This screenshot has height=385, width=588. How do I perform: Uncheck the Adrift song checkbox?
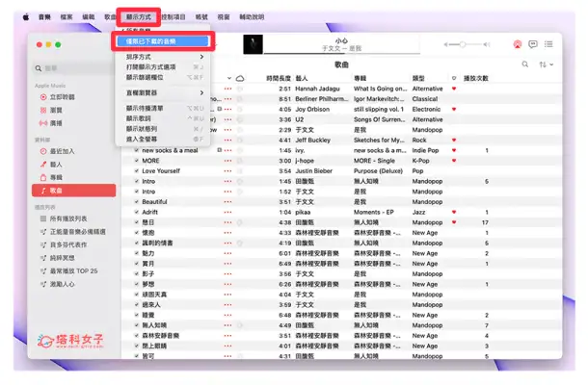137,212
